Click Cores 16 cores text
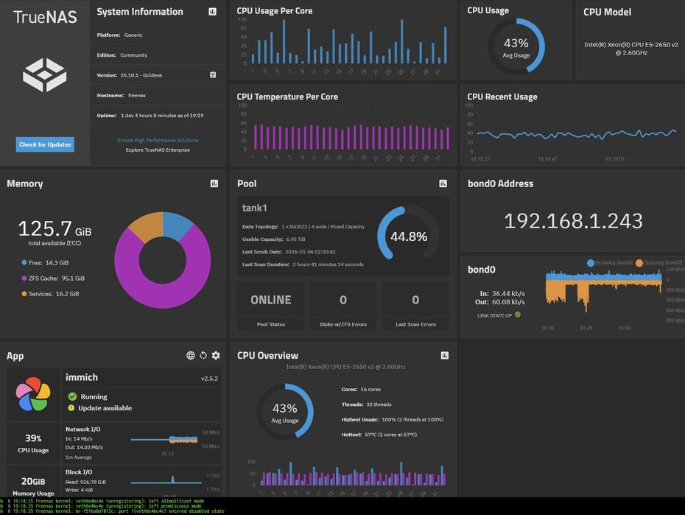 tap(361, 389)
